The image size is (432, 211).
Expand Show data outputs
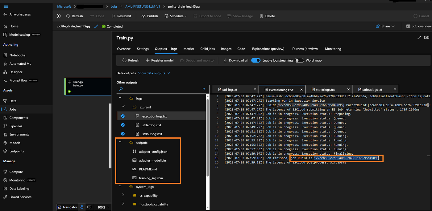pyautogui.click(x=154, y=73)
